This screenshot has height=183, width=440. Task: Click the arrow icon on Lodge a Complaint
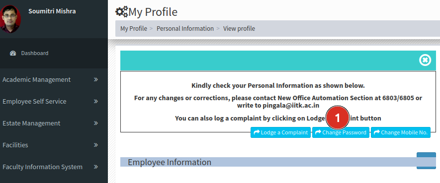[x=257, y=132]
